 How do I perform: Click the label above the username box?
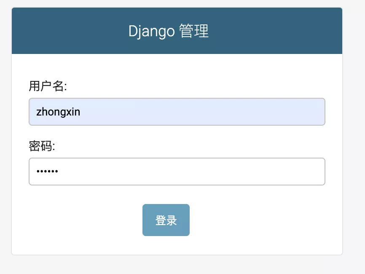pyautogui.click(x=48, y=86)
